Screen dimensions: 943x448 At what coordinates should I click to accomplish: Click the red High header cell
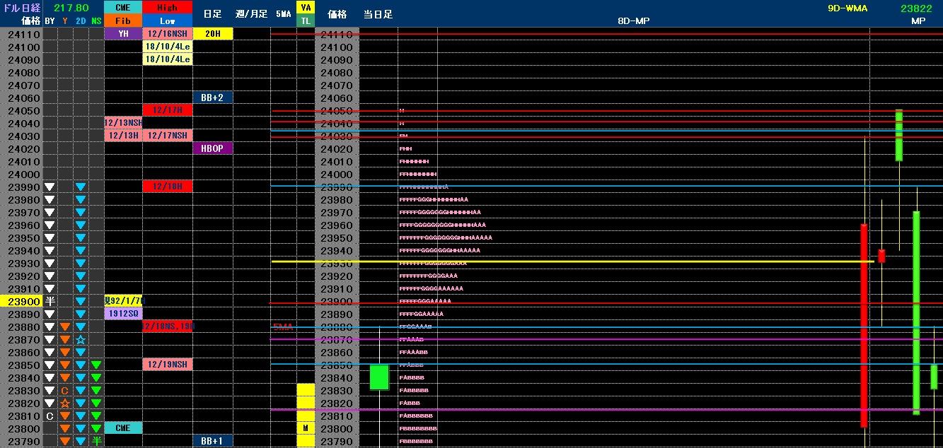pyautogui.click(x=167, y=7)
